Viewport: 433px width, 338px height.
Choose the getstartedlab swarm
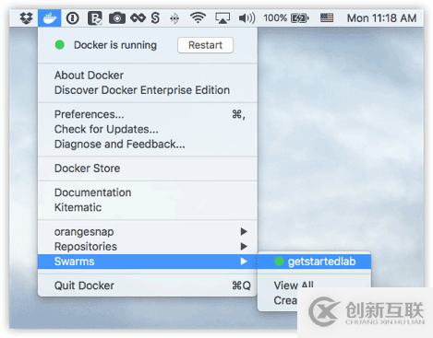(314, 262)
